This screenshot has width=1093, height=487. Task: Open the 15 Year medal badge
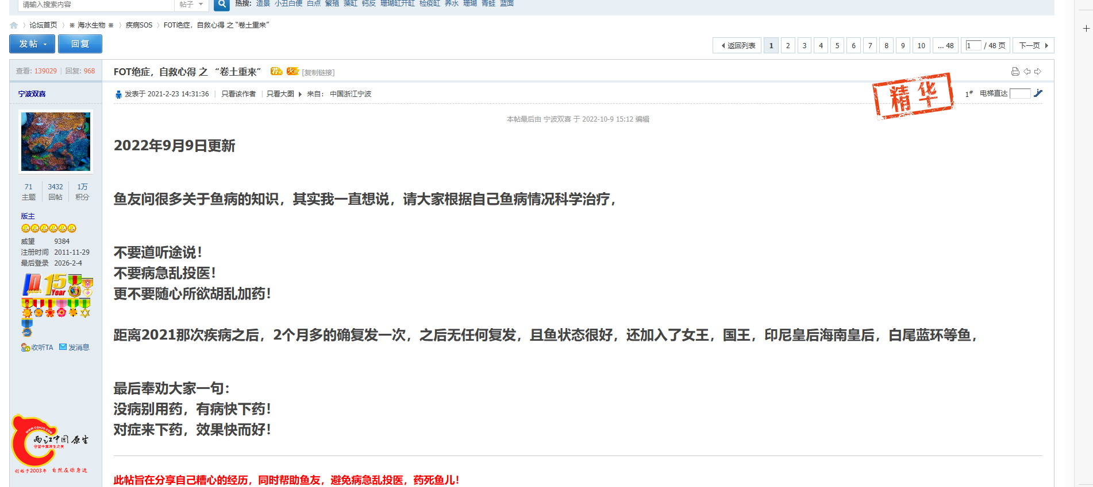click(x=55, y=285)
